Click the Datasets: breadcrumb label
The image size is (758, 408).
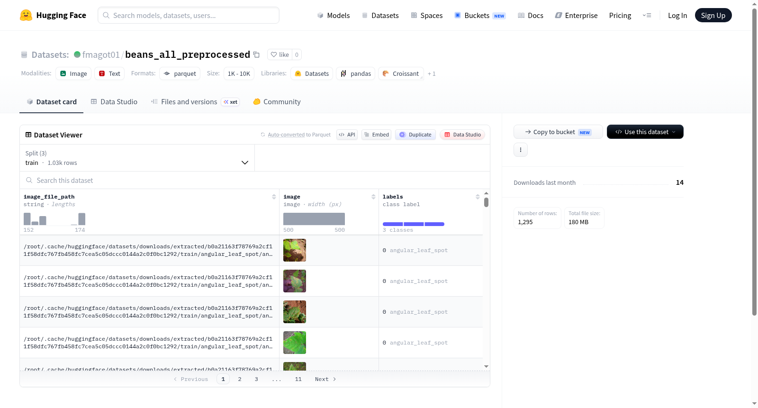click(x=50, y=54)
